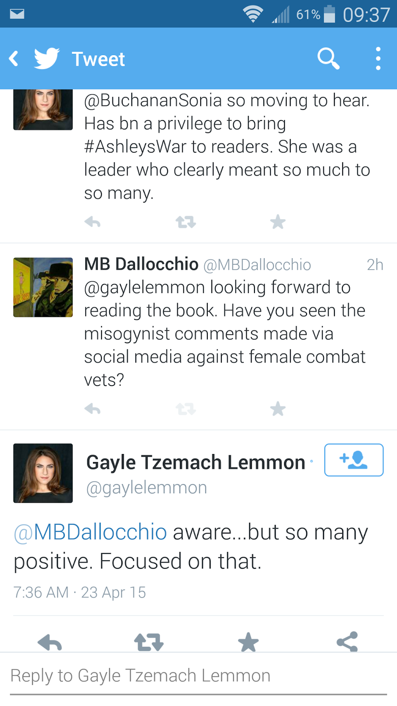Open the search magnifier icon
The image size is (397, 706).
pyautogui.click(x=328, y=59)
